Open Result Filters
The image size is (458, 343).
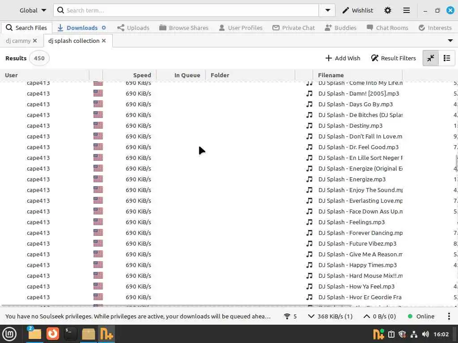393,58
